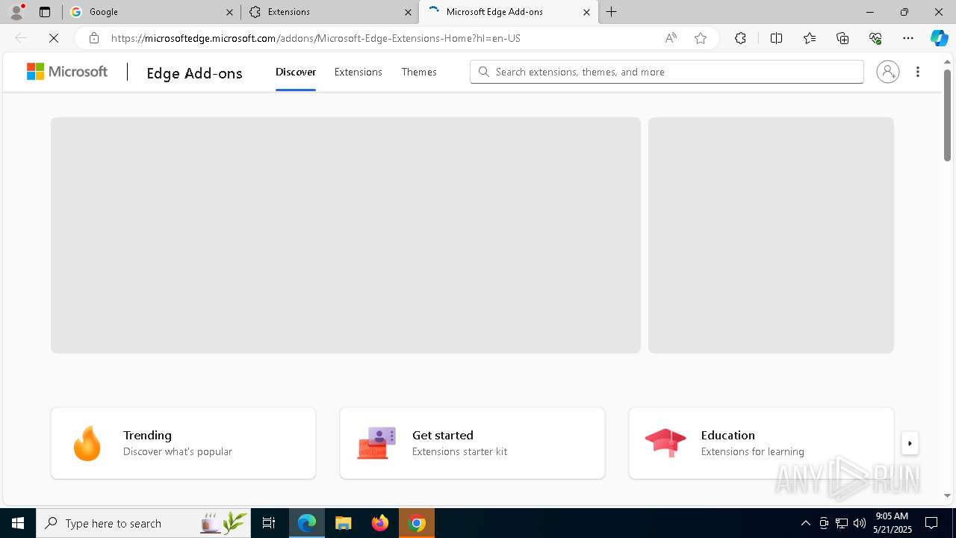Open Browser essentials icon
The width and height of the screenshot is (956, 538).
pyautogui.click(x=875, y=38)
